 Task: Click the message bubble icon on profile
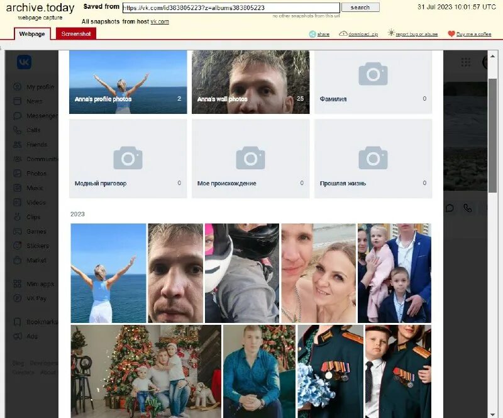pyautogui.click(x=450, y=208)
